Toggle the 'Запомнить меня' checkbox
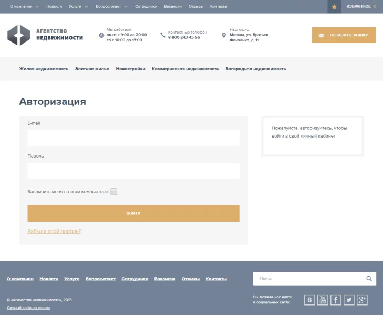This screenshot has height=315, width=383. tap(114, 192)
